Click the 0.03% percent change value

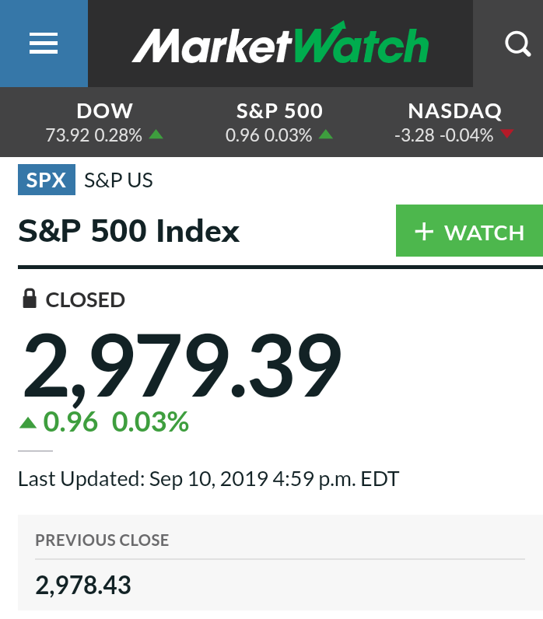coord(151,422)
